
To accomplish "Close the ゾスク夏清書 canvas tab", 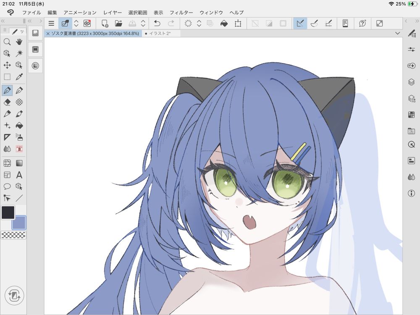I will point(48,34).
